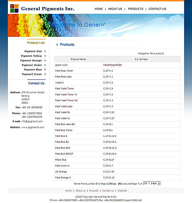The image size is (192, 203).
Task: Click the bullet icon beside Pigment Green
Action: pyautogui.click(x=45, y=74)
